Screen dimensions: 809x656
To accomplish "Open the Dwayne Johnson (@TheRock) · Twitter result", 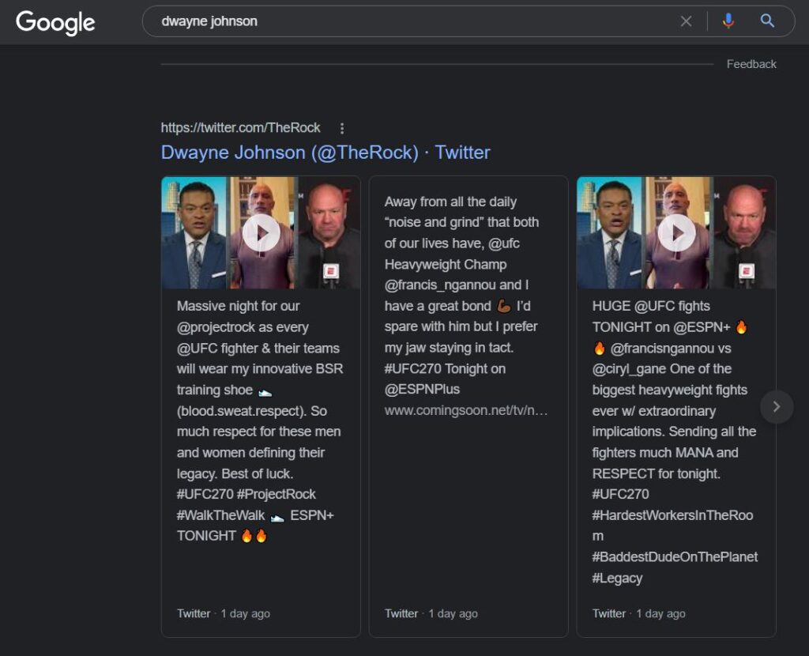I will coord(325,153).
